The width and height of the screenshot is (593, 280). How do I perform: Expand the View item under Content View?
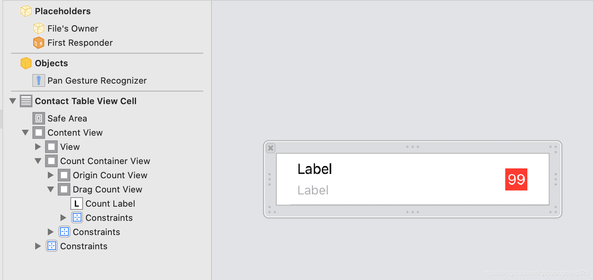[38, 146]
